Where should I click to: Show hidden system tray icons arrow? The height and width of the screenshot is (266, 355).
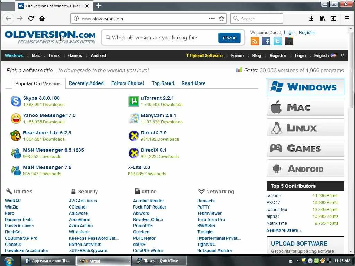[297, 261]
